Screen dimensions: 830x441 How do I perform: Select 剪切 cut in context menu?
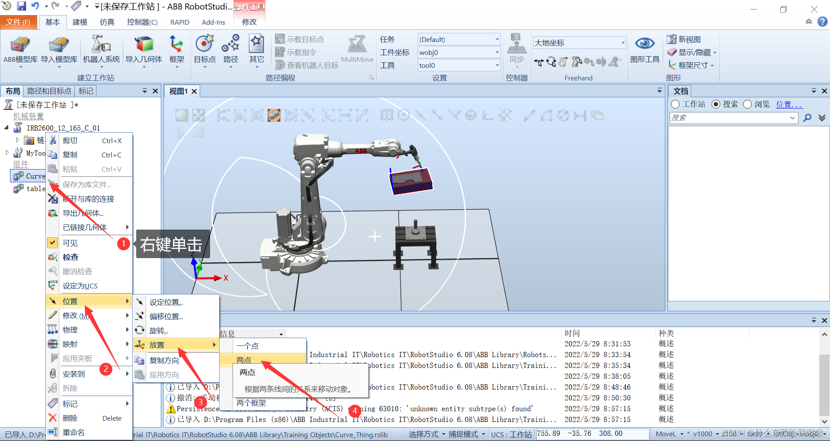pyautogui.click(x=89, y=141)
